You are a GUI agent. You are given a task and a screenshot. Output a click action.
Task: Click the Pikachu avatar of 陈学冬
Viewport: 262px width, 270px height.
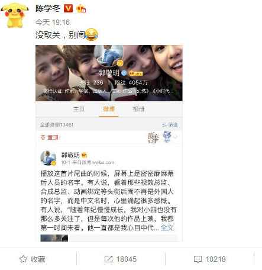pos(15,15)
